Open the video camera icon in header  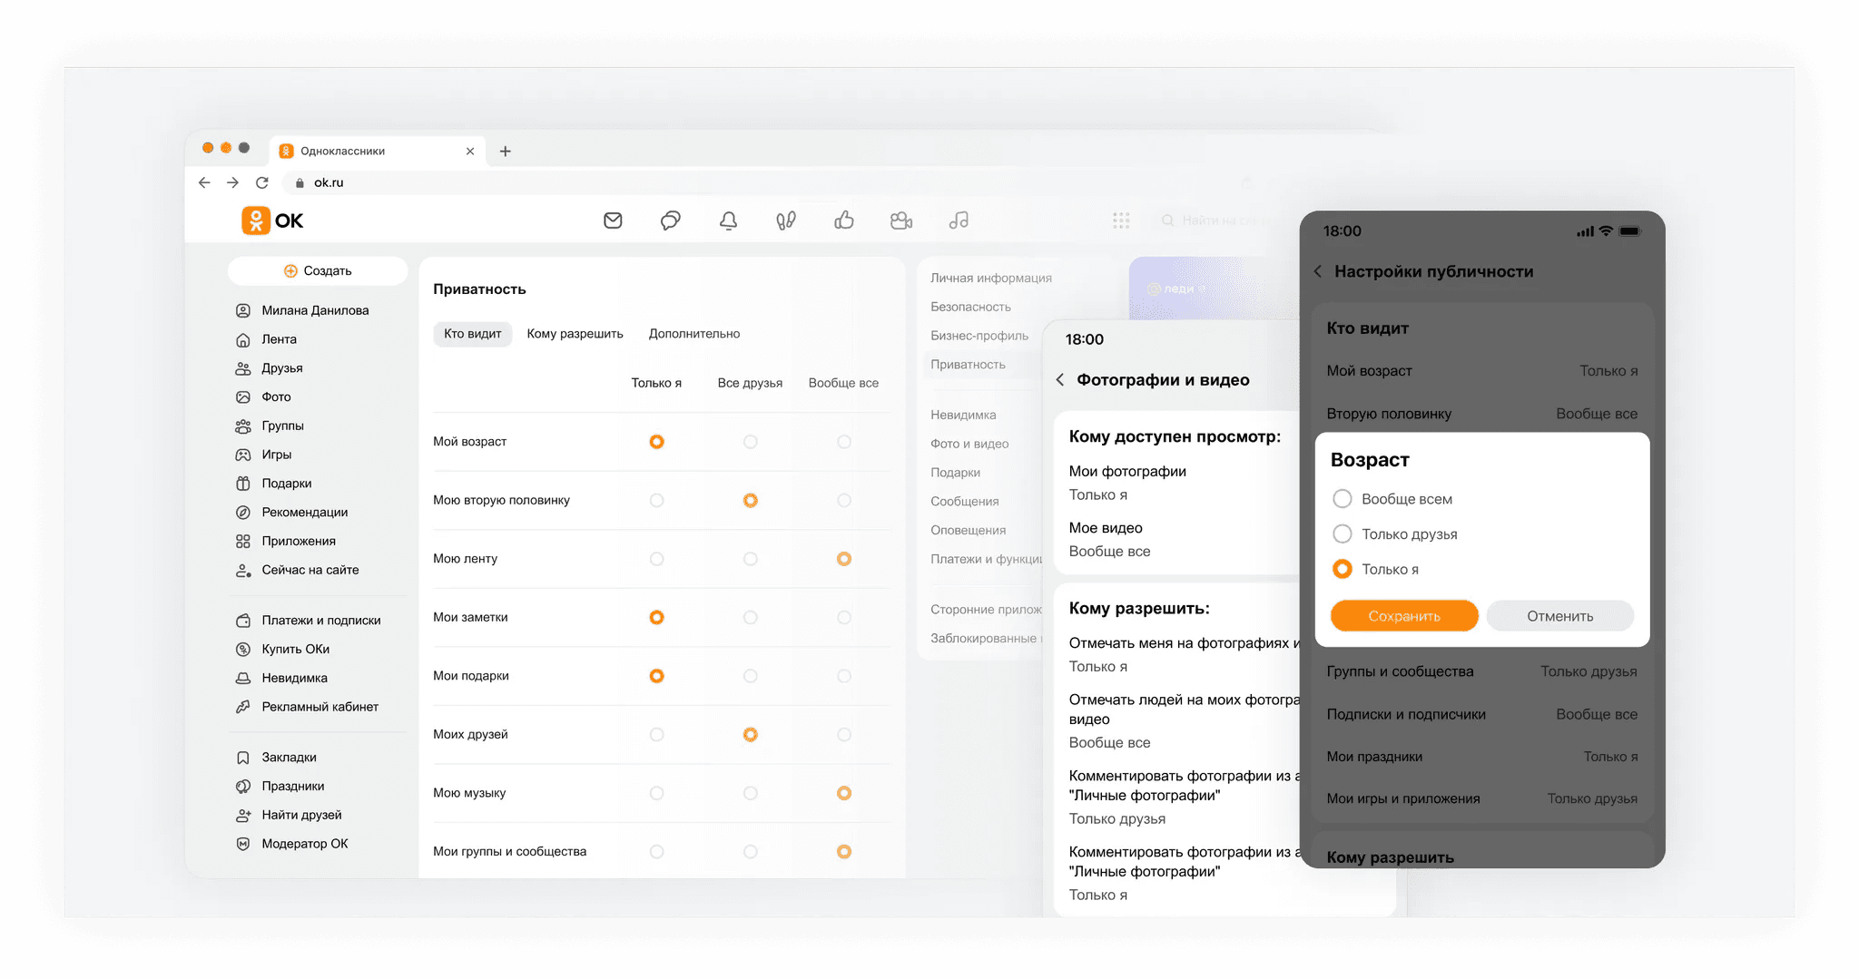(901, 220)
